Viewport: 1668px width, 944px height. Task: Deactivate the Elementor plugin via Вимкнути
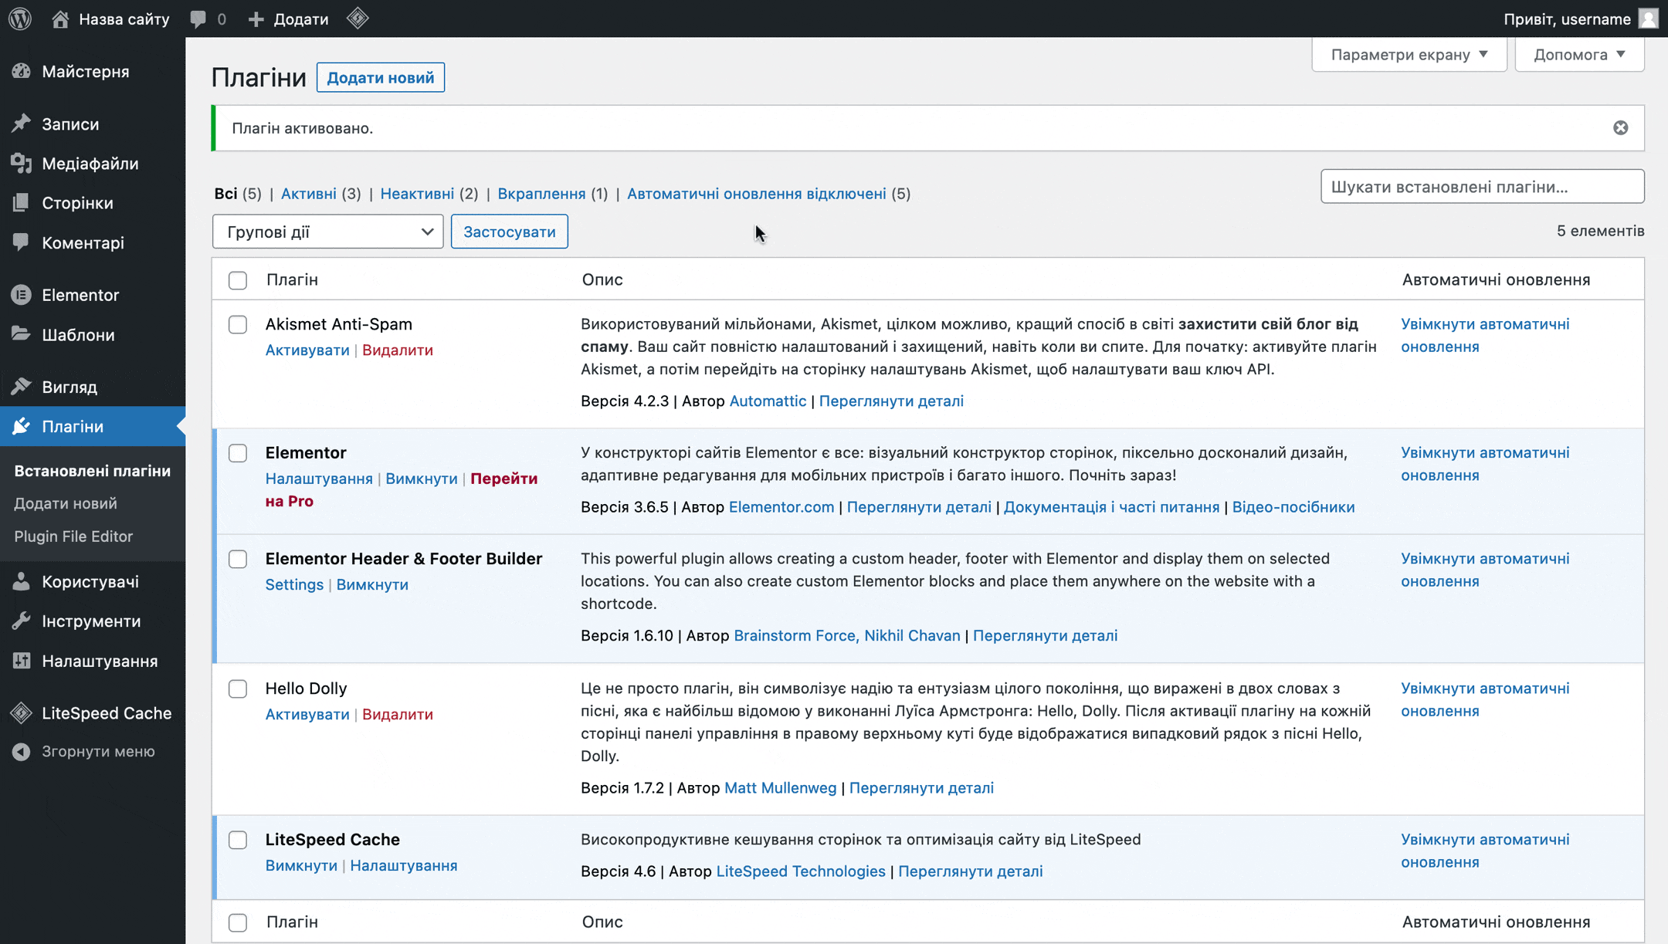click(421, 479)
